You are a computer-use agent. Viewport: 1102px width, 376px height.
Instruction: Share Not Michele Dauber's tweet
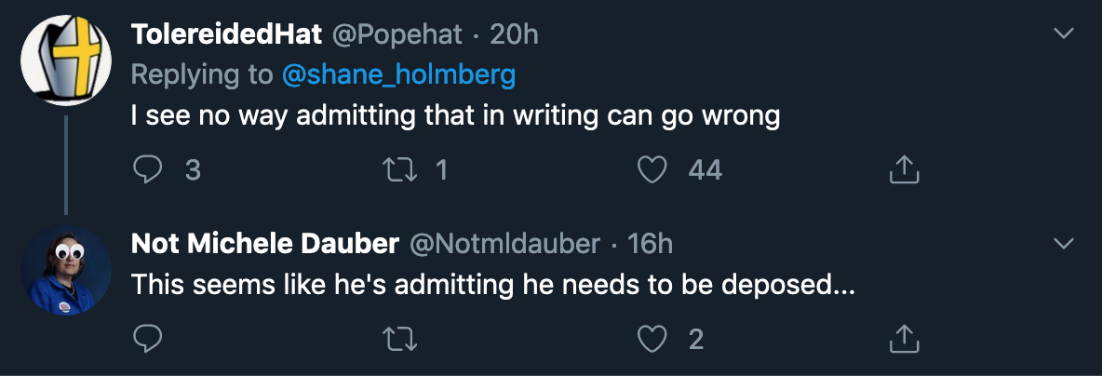(x=904, y=340)
